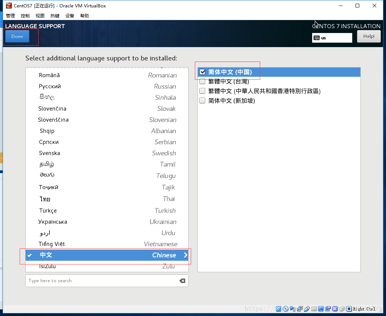Check 简体中文 (新加坡) checkbox
This screenshot has width=386, height=316.
pos(202,101)
